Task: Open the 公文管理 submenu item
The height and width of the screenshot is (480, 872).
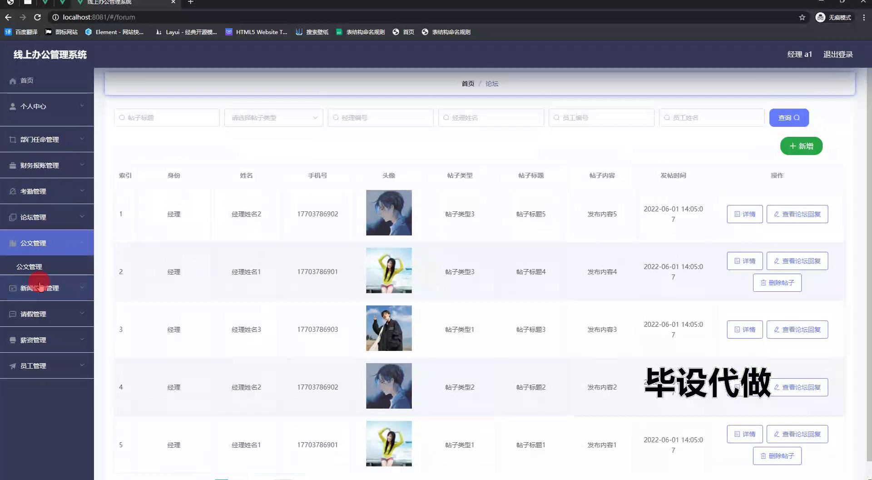Action: (x=47, y=267)
